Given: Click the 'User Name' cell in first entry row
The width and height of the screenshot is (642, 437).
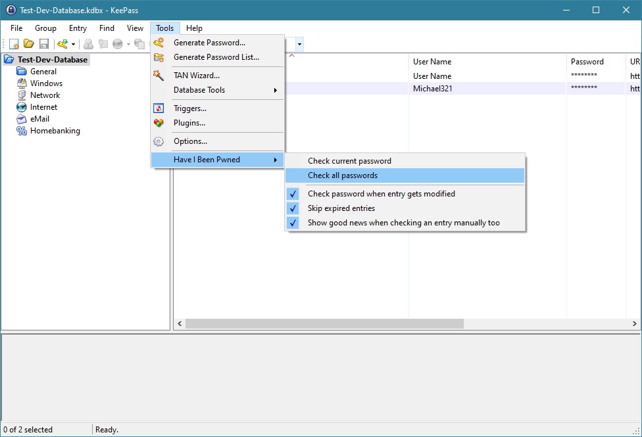Looking at the screenshot, I should coord(432,76).
